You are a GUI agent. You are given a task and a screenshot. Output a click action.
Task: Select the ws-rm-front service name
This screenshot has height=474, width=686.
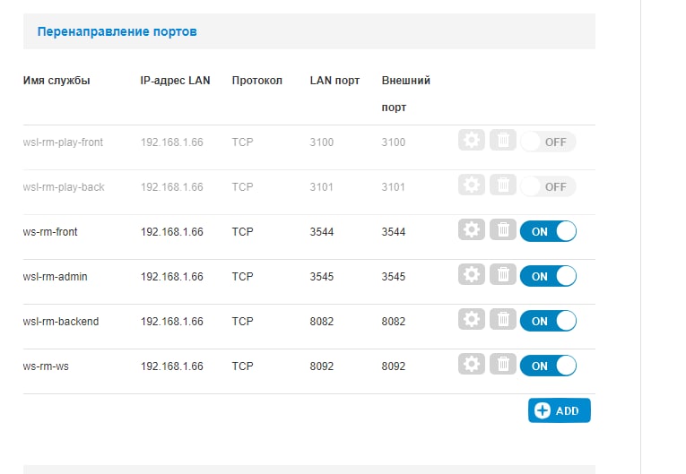(50, 232)
